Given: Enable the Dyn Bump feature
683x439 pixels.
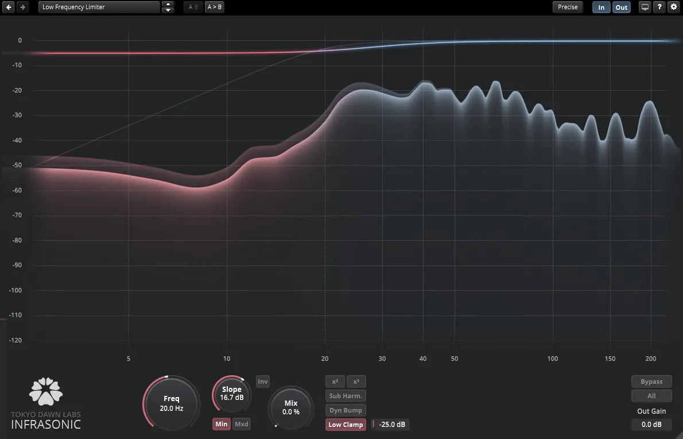Looking at the screenshot, I should pyautogui.click(x=345, y=410).
